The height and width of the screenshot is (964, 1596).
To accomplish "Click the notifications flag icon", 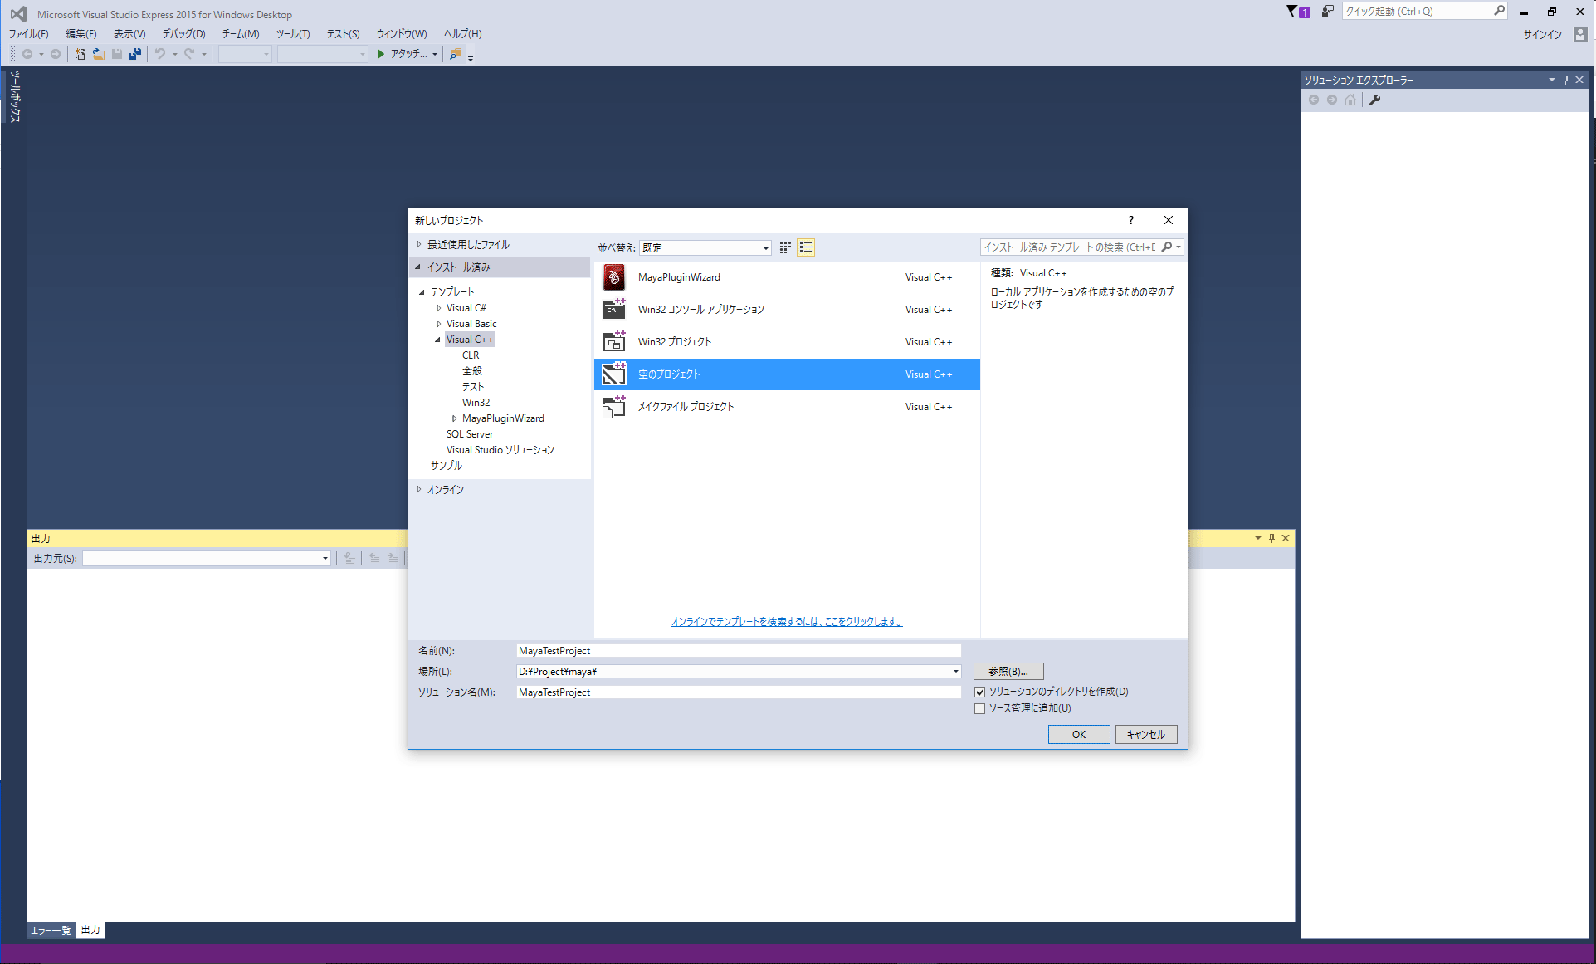I will pos(1292,12).
